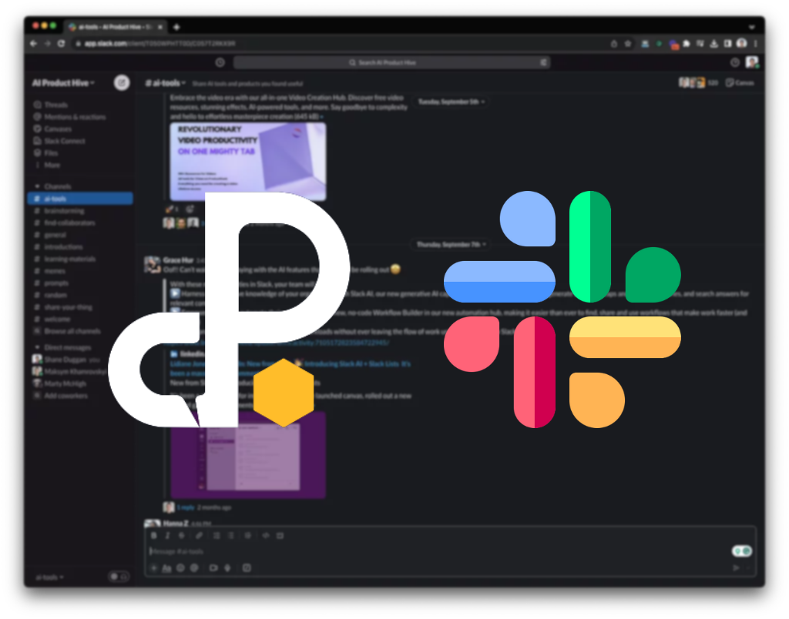The height and width of the screenshot is (619, 789).
Task: Collapse the Direct messages section
Action: [x=37, y=347]
